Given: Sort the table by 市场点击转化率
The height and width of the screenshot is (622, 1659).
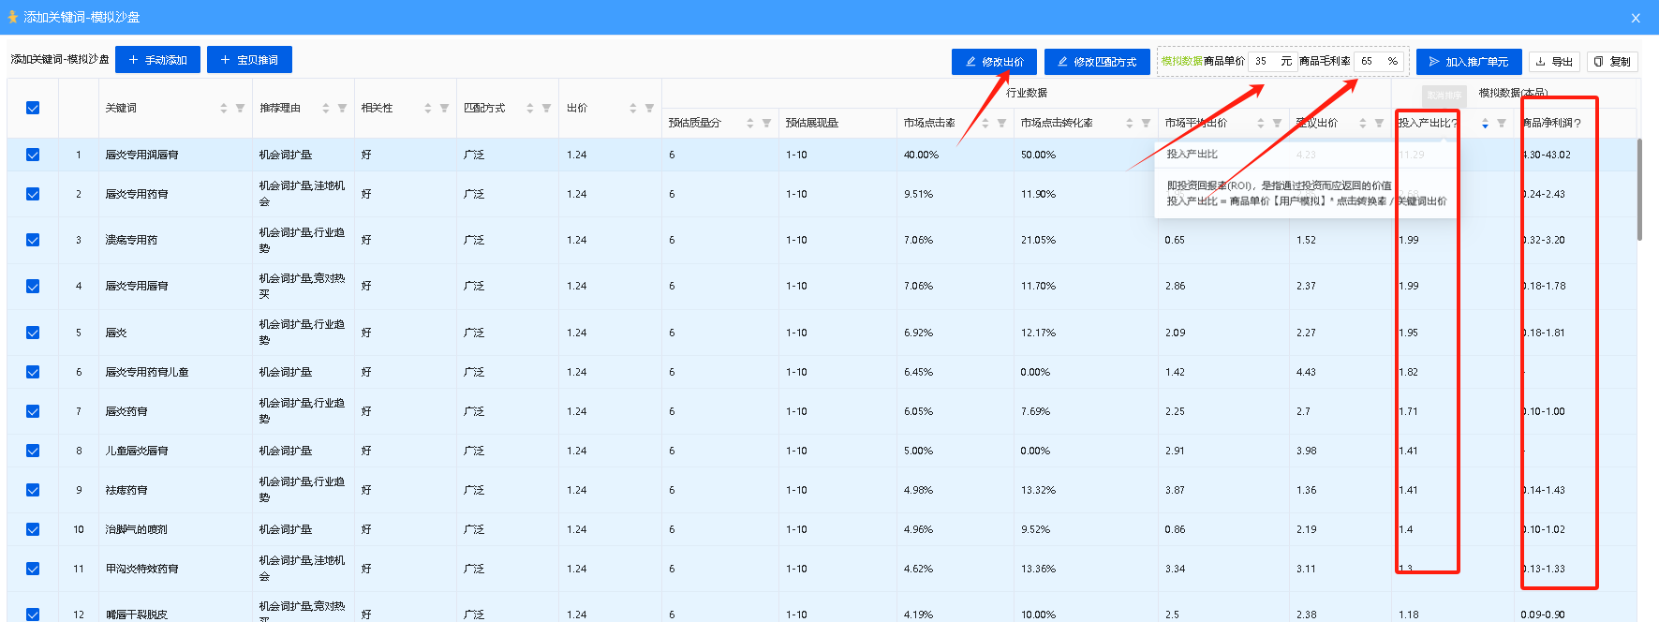Looking at the screenshot, I should (1130, 124).
